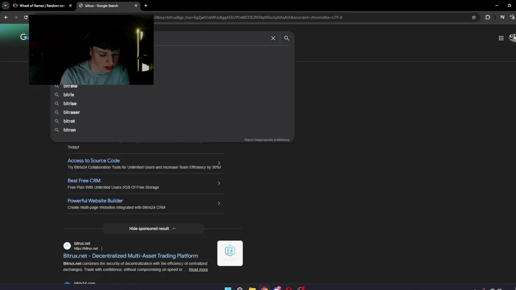
Task: Expand the Powerful Website Builder chevron
Action: (219, 203)
